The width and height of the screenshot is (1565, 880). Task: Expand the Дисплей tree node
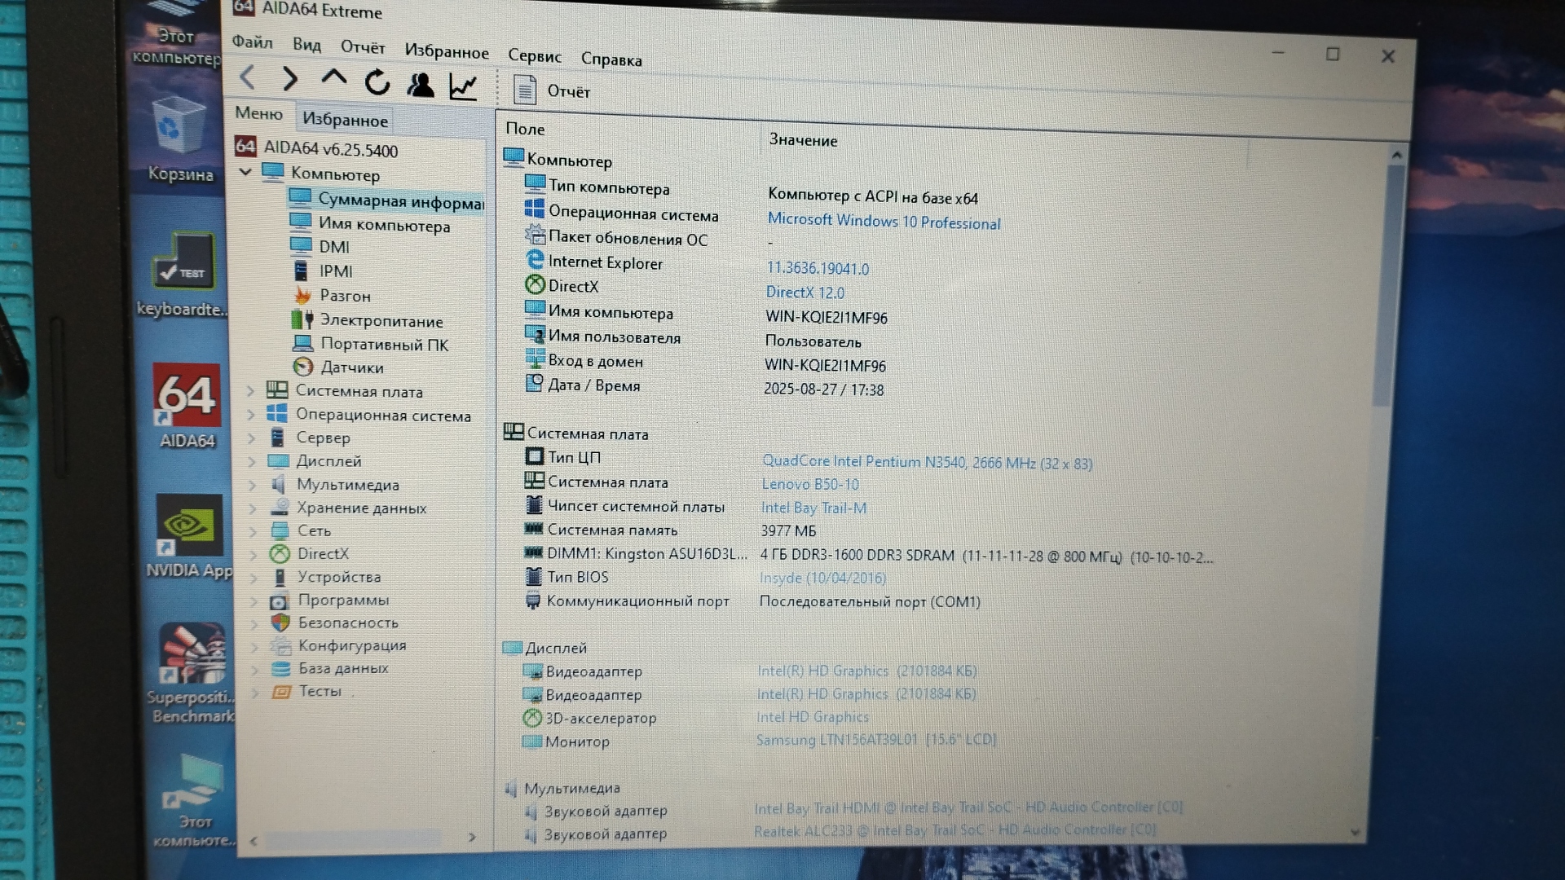point(252,461)
